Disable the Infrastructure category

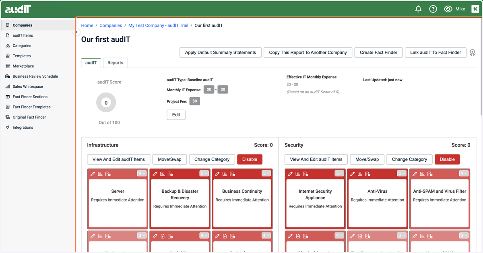coord(250,159)
